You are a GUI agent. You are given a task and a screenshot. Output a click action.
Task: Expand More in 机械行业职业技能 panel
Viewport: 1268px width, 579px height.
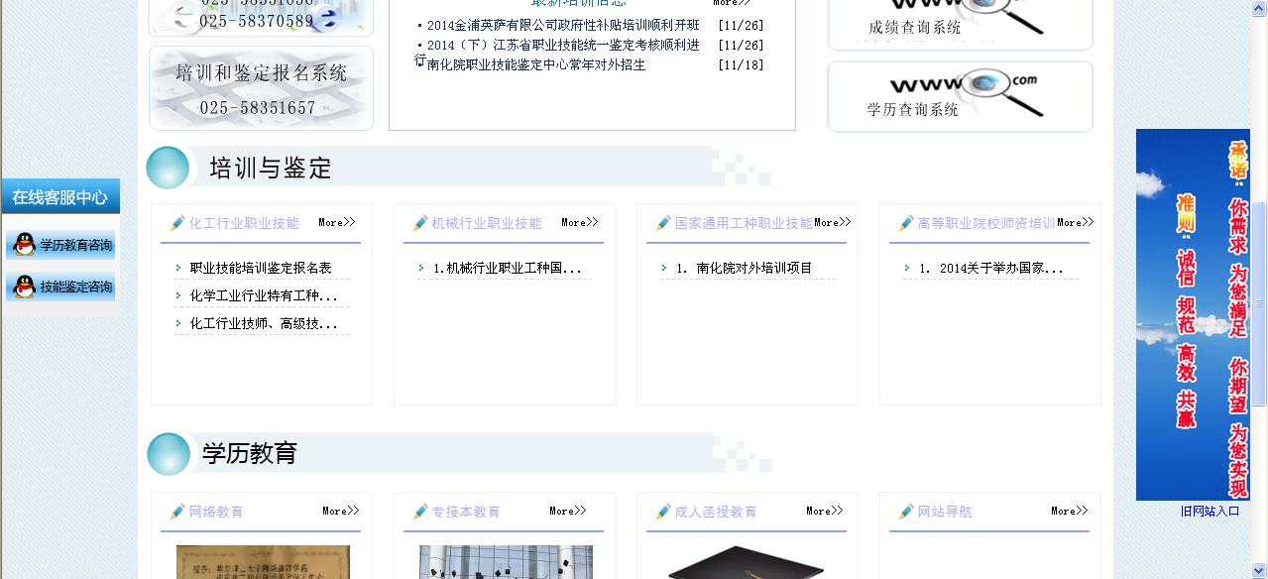pos(579,223)
